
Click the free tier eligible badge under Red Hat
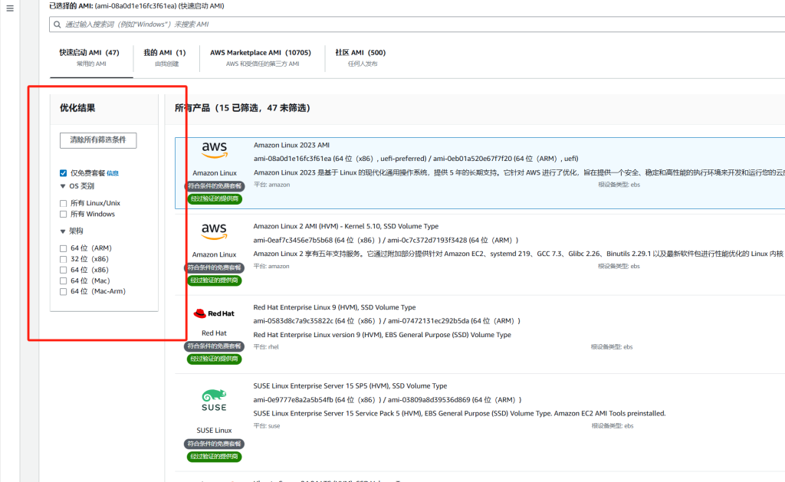(215, 346)
